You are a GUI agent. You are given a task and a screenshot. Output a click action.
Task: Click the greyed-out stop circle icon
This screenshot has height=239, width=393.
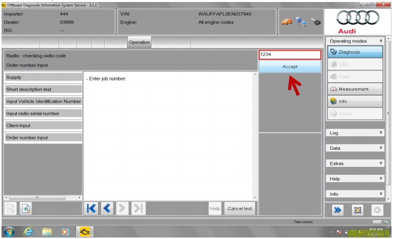(377, 210)
